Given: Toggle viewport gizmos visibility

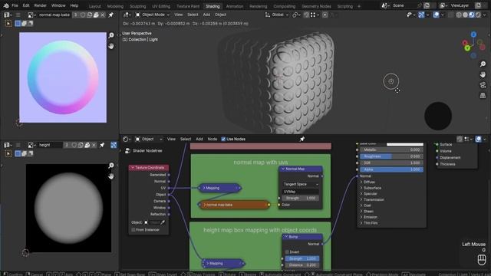Looking at the screenshot, I should click(x=421, y=15).
